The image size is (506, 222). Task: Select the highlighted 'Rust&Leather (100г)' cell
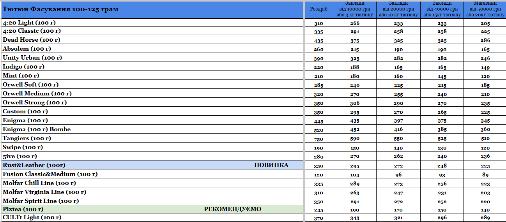click(152, 165)
